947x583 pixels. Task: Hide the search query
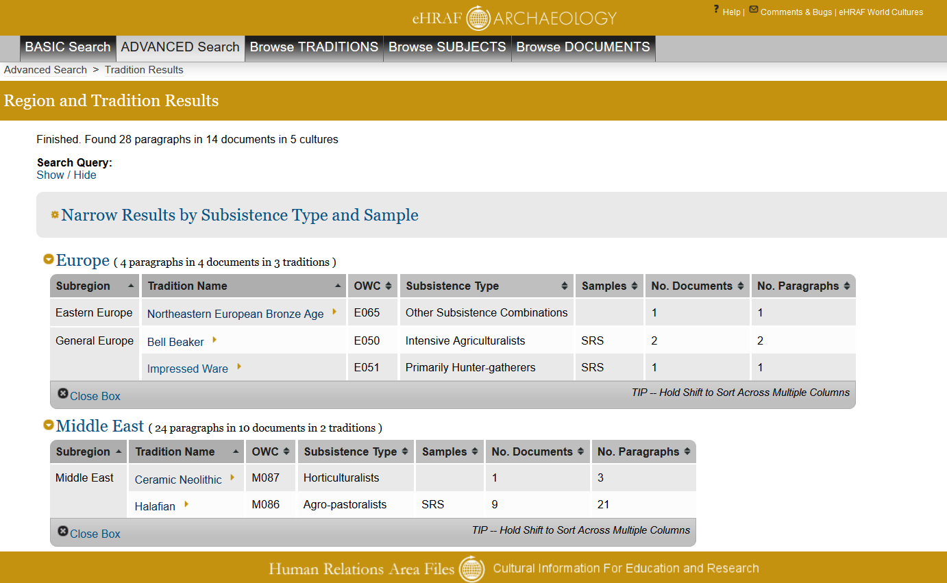coord(85,175)
